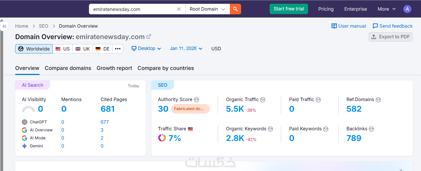Select the Worldwide region toggle
The width and height of the screenshot is (421, 171).
34,49
